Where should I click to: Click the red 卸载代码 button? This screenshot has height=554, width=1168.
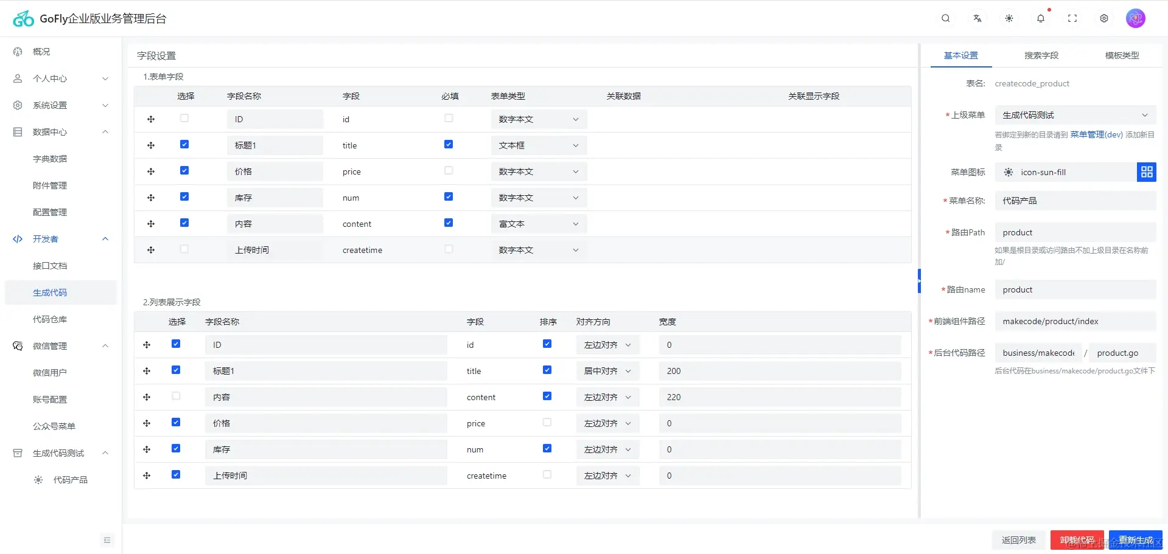pyautogui.click(x=1077, y=540)
